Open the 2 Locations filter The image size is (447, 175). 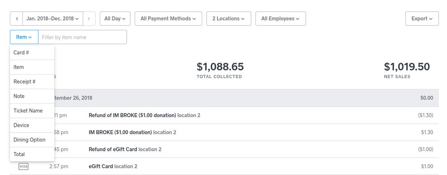point(229,18)
